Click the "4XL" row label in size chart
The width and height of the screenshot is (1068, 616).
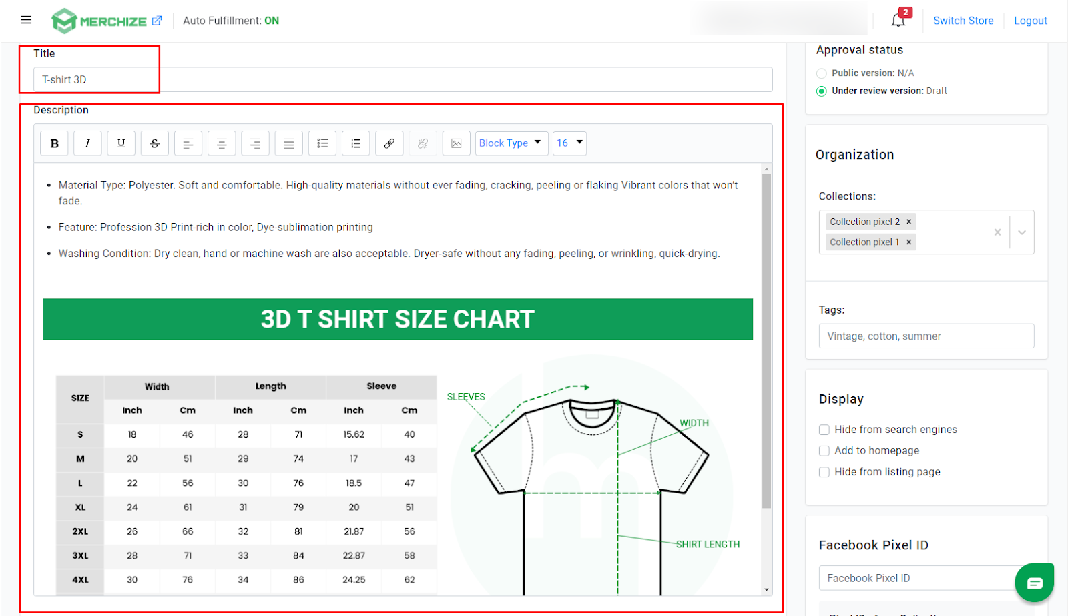coord(80,580)
